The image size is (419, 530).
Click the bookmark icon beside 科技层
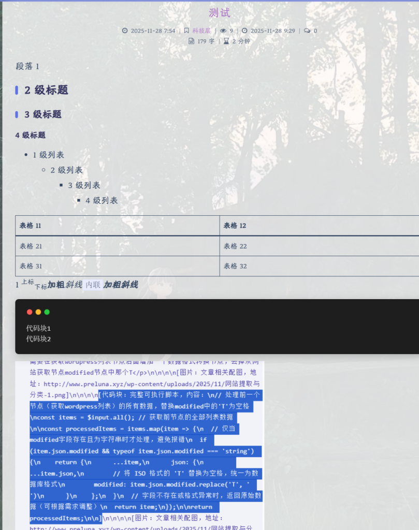coord(187,31)
